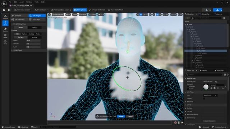Collapse the Weight Editing Mode section
Viewport: 230px width, 129px height.
12,24
